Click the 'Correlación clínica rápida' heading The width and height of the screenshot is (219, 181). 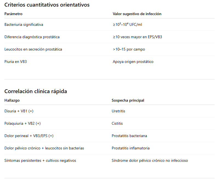point(36,91)
